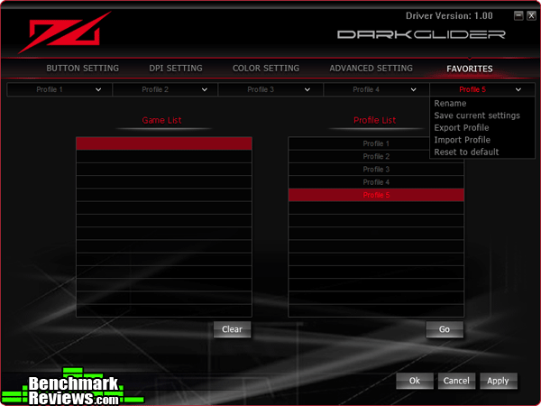Select Save current settings menu entry

click(x=477, y=115)
